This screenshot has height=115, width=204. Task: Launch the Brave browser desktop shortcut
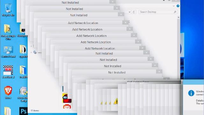(x=8, y=92)
